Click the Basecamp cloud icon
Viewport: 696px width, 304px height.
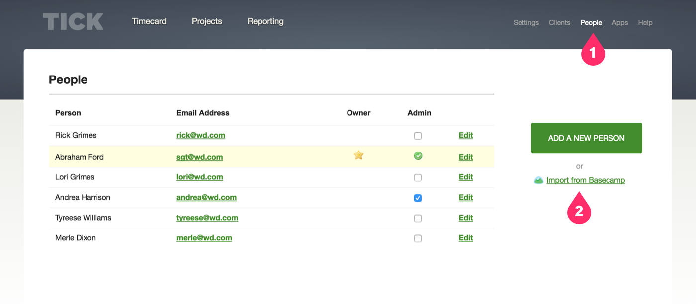(539, 180)
